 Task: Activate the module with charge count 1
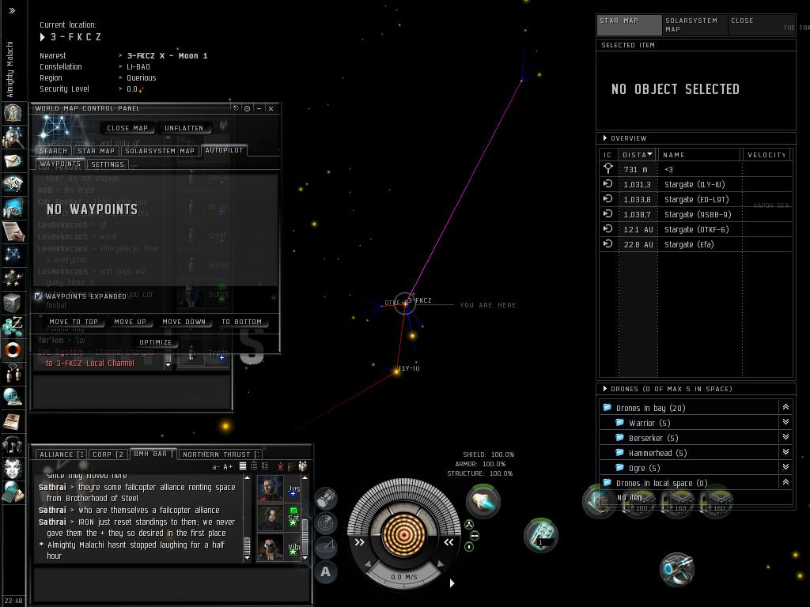(541, 535)
